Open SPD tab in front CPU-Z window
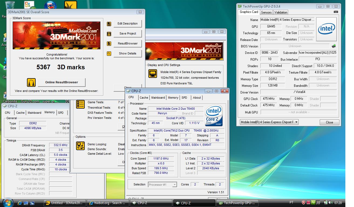 click(x=184, y=98)
